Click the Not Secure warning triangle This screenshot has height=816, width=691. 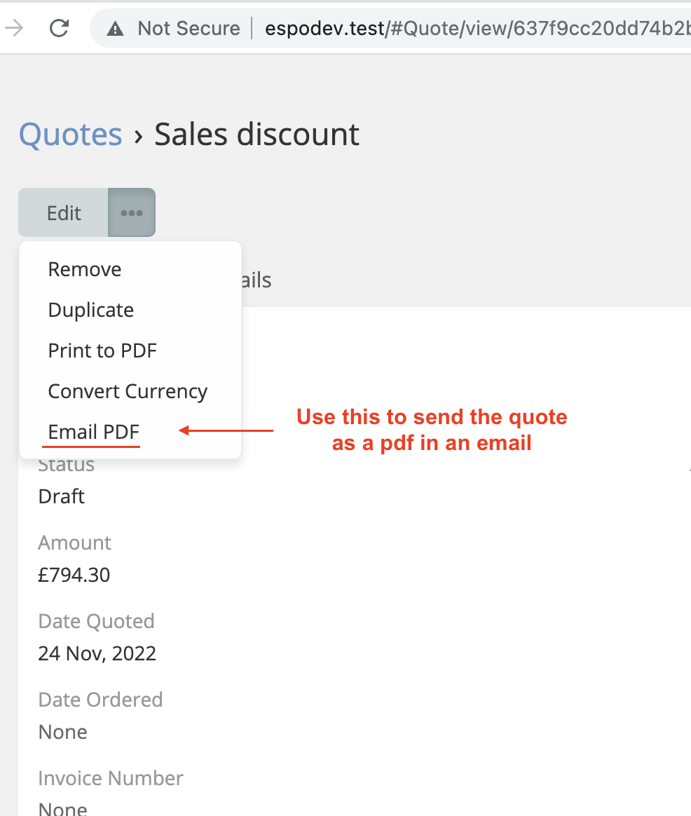(x=115, y=29)
